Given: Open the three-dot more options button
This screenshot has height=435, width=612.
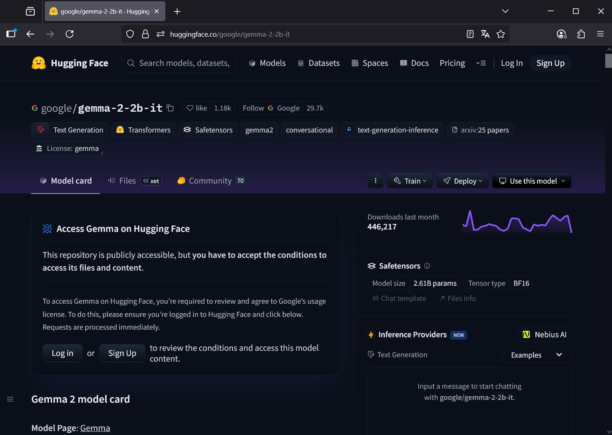Looking at the screenshot, I should click(376, 181).
